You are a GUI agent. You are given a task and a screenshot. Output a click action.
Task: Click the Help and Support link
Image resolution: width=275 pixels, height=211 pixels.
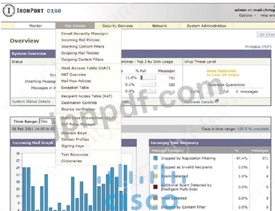tap(267, 16)
